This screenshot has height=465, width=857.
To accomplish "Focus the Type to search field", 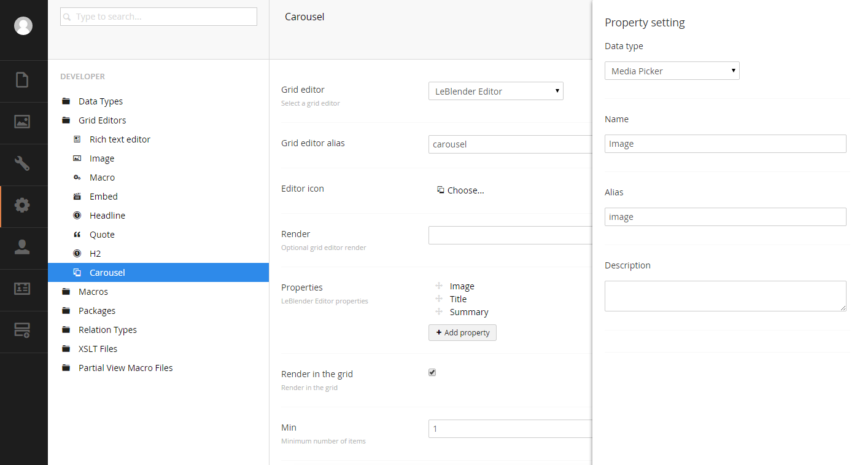I will click(x=158, y=17).
